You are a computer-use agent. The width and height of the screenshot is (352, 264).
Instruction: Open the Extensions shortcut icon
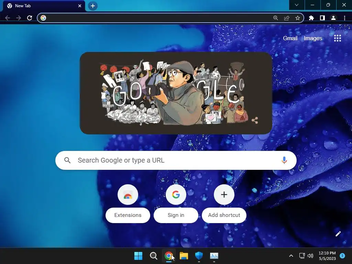click(x=128, y=195)
